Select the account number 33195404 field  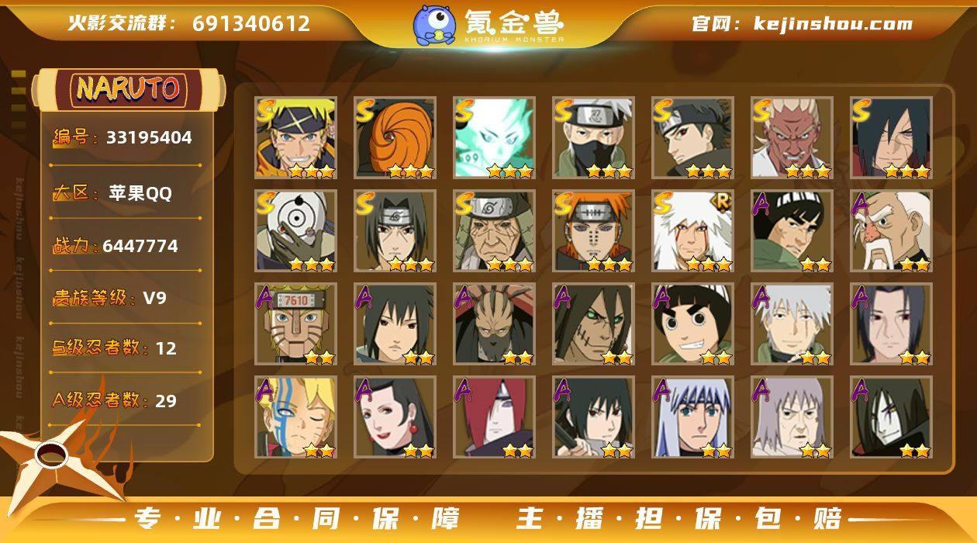point(123,137)
